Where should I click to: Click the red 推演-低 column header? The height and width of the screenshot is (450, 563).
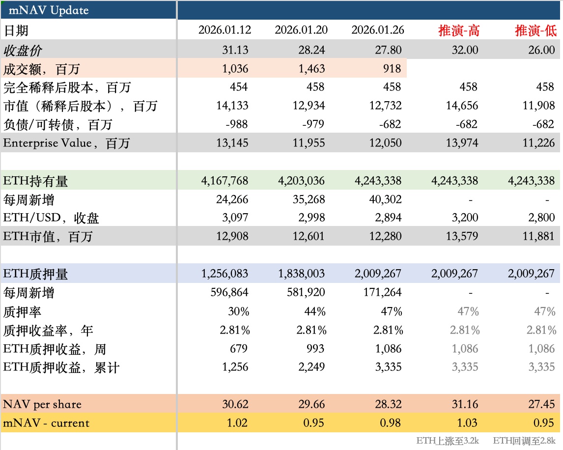[535, 30]
